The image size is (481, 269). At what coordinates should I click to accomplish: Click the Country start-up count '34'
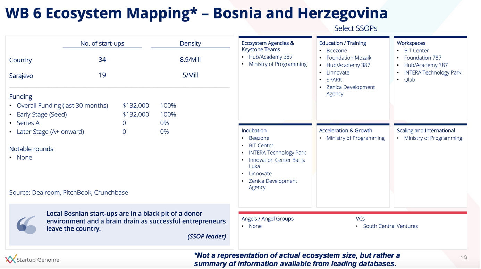102,60
